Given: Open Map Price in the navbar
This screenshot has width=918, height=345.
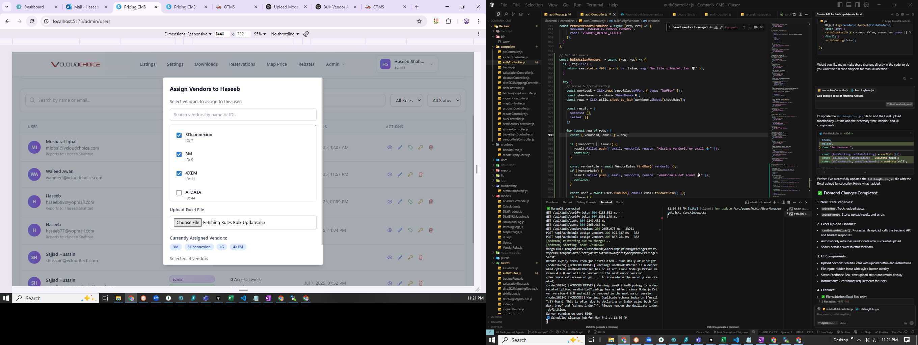Looking at the screenshot, I should pyautogui.click(x=276, y=64).
